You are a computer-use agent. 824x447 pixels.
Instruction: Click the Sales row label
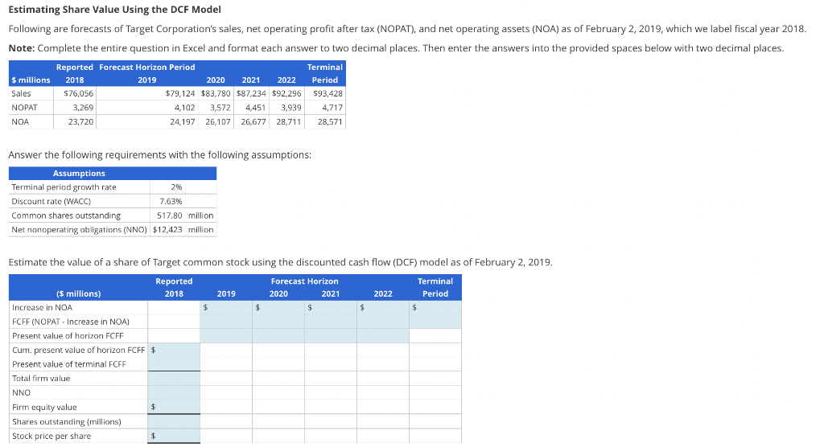coord(21,93)
